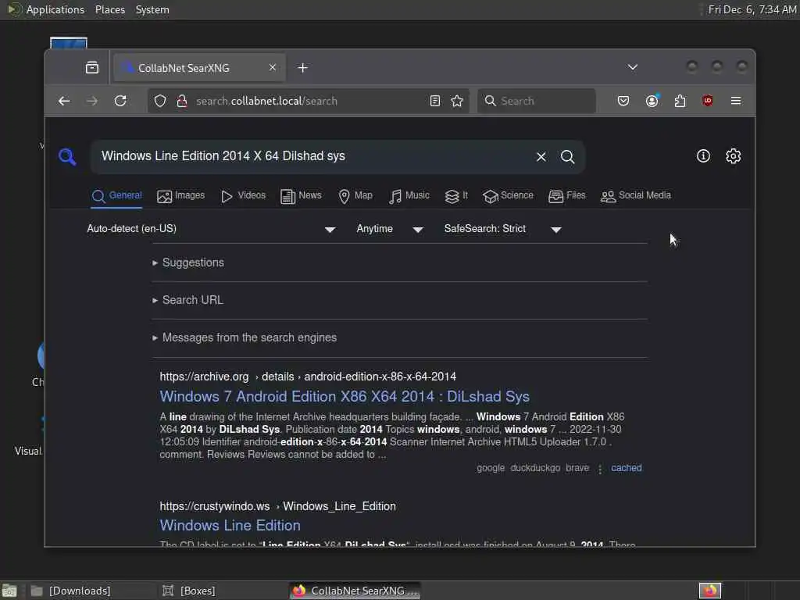Viewport: 800px width, 600px height.
Task: Click the Firefox Search box
Action: point(536,101)
